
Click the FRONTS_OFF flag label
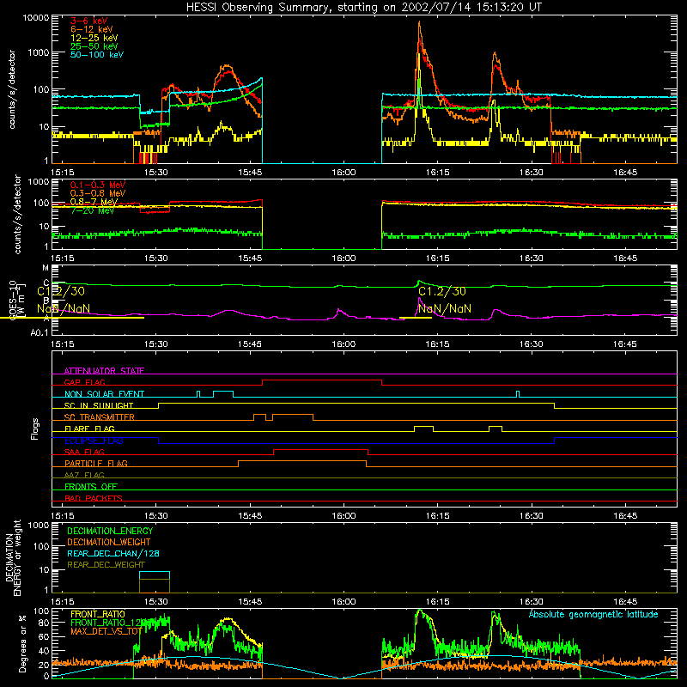click(91, 486)
